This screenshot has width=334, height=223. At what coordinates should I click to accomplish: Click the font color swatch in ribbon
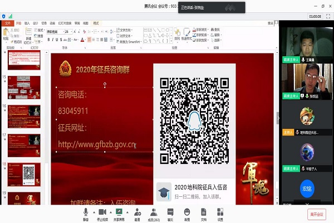tap(82, 40)
